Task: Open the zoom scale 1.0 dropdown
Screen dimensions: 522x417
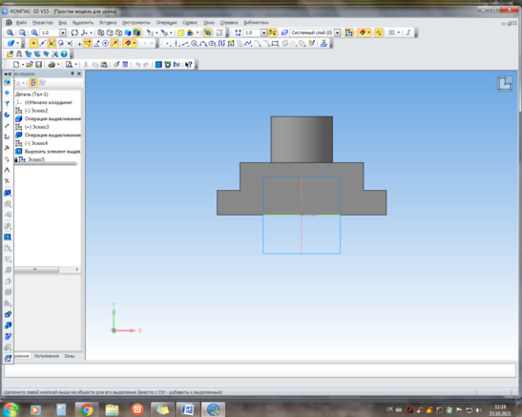Action: (x=63, y=32)
